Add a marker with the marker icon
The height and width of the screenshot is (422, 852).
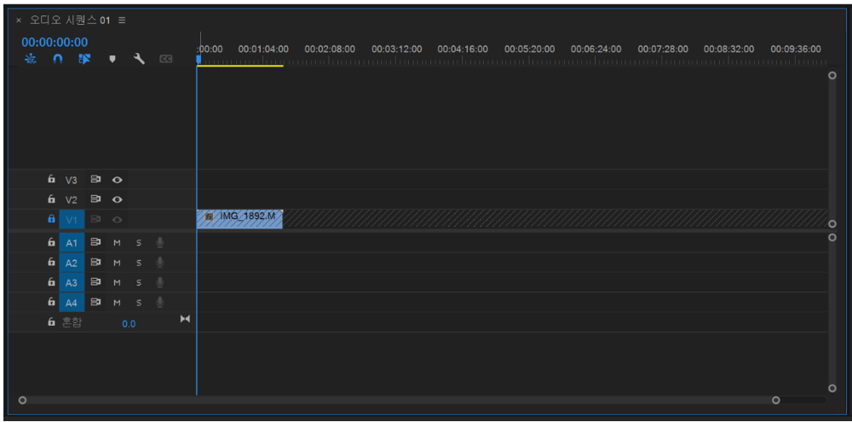(x=112, y=59)
